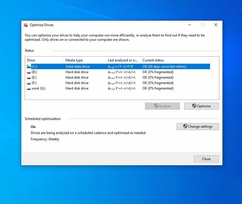Click the F: hard disk drive icon
Screen dimensions: 242x204
pos(28,83)
